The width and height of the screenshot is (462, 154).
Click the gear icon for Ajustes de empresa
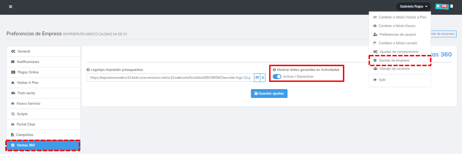click(375, 61)
